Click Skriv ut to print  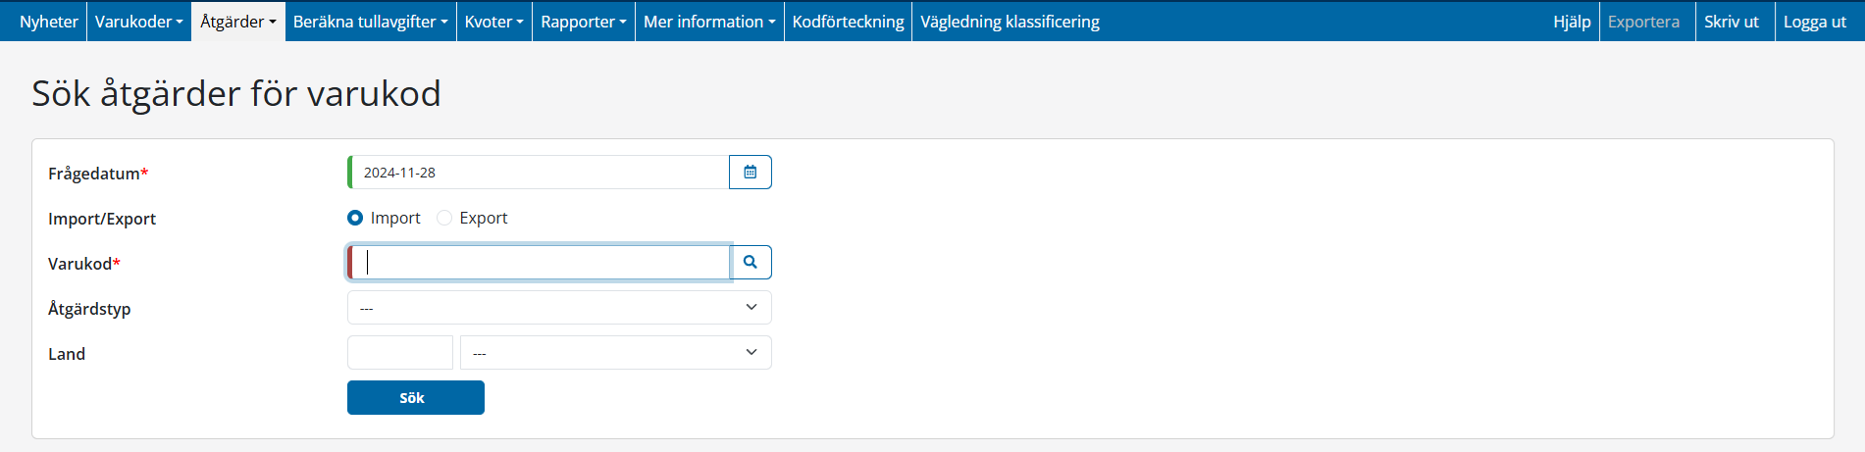1731,22
